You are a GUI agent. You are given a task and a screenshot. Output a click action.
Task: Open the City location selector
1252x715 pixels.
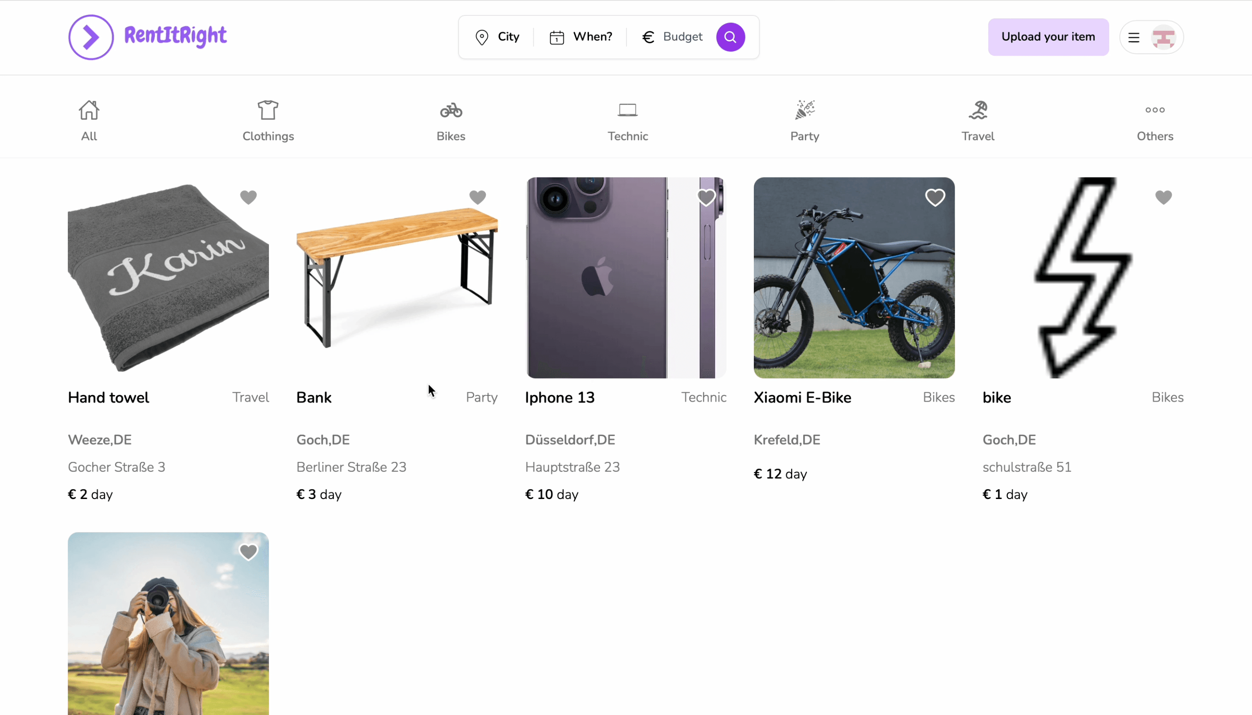coord(497,37)
